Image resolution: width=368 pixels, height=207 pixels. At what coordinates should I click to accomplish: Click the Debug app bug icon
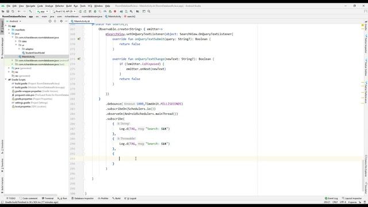pyautogui.click(x=95, y=11)
